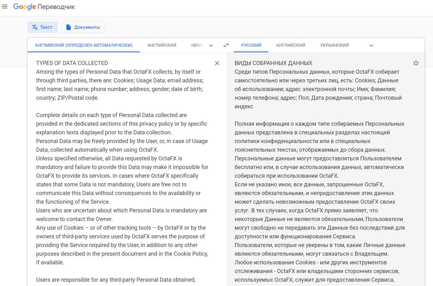This screenshot has width=433, height=286.
Task: Clear the source text with X
Action: pos(217,63)
